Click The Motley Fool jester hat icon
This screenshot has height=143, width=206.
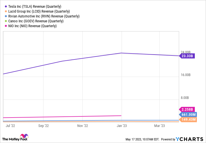pyautogui.click(x=24, y=136)
